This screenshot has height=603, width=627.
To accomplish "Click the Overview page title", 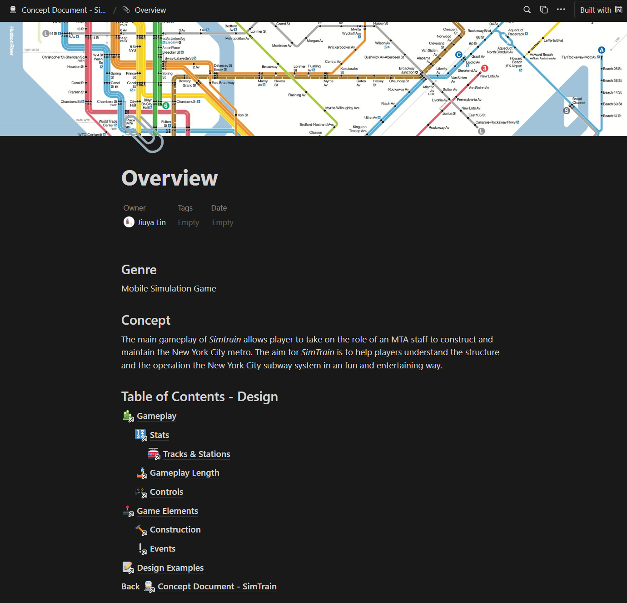I will 169,178.
